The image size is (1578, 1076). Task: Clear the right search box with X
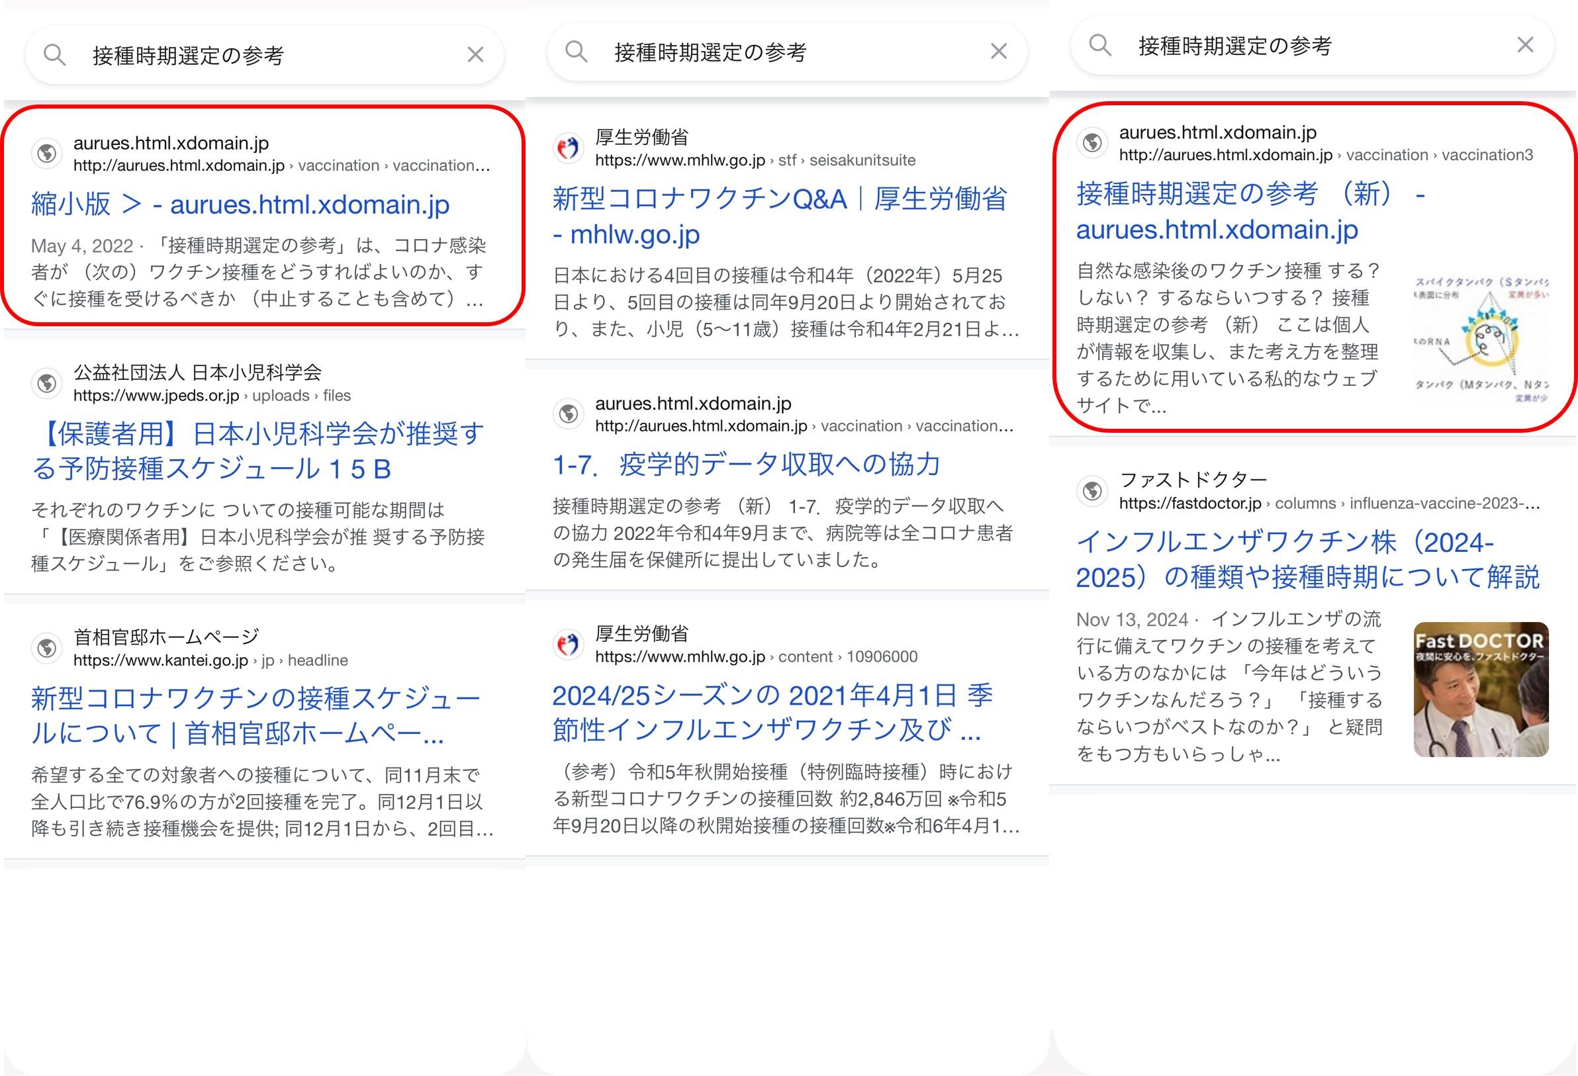[x=1525, y=45]
